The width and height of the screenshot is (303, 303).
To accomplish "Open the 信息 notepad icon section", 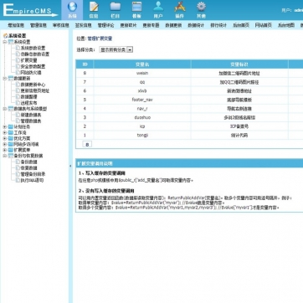I will click(x=94, y=10).
